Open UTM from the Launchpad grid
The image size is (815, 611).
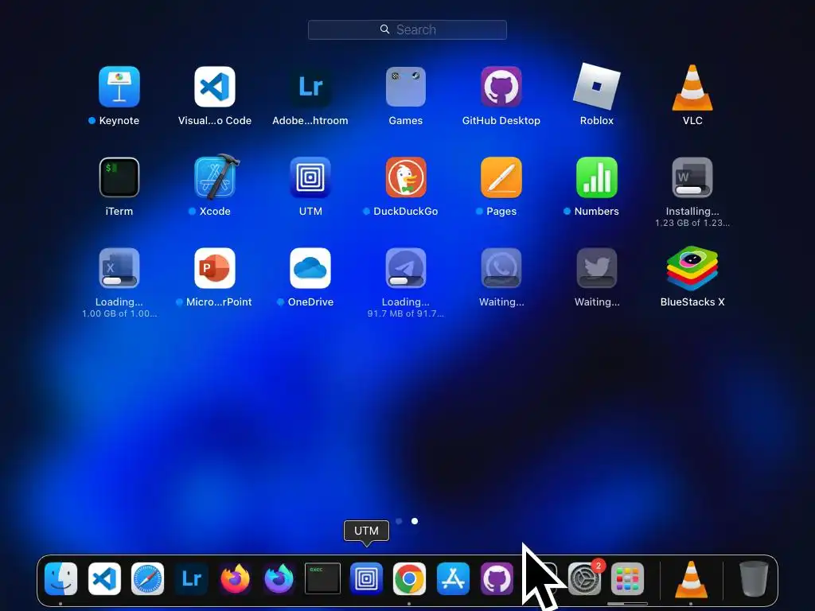tap(310, 177)
